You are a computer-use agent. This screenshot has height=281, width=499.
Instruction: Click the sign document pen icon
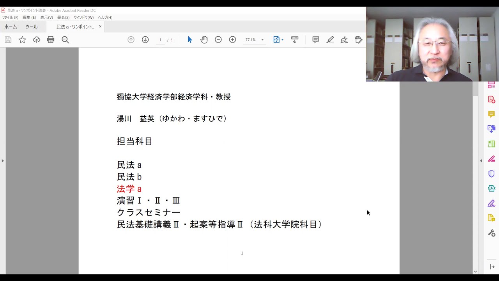pyautogui.click(x=344, y=39)
